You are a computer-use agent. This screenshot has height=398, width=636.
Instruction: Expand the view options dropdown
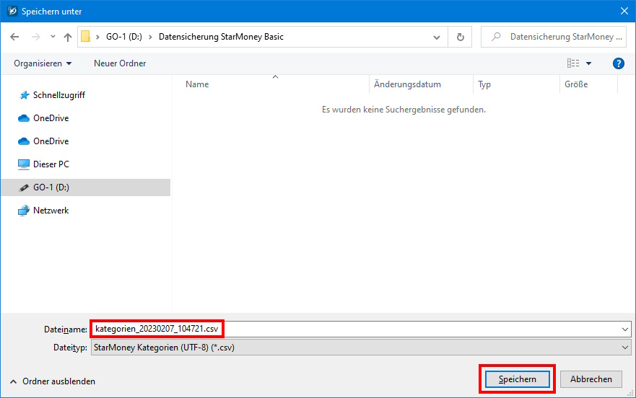coord(588,63)
